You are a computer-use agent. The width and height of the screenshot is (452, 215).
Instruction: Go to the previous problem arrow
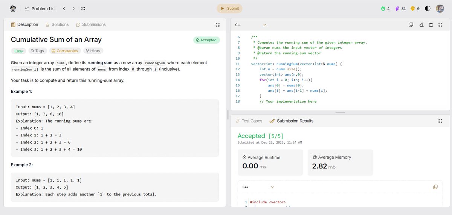64,9
